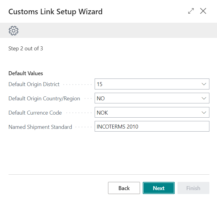
Task: Click the Named Shipment Standard label
Action: pyautogui.click(x=40, y=127)
